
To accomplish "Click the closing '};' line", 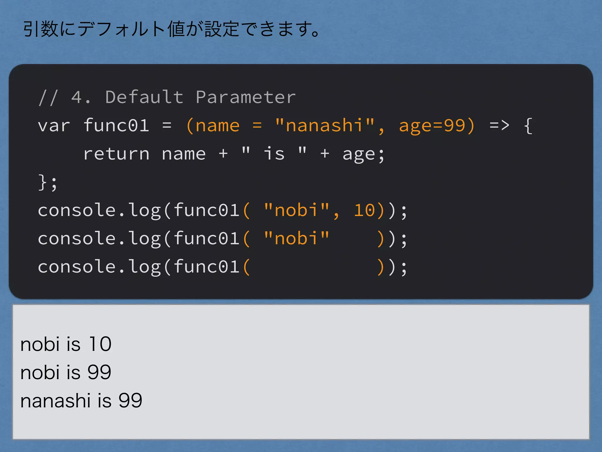I will pos(48,182).
